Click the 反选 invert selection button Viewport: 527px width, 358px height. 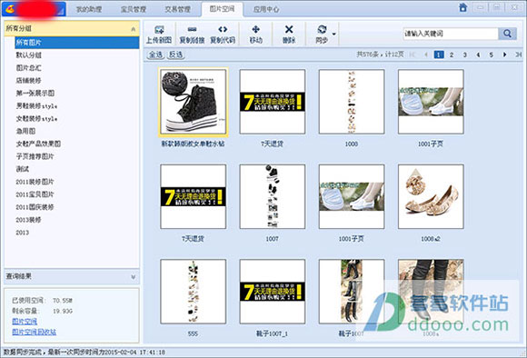click(175, 55)
